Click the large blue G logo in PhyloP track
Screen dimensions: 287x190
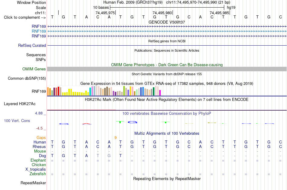coord(133,122)
